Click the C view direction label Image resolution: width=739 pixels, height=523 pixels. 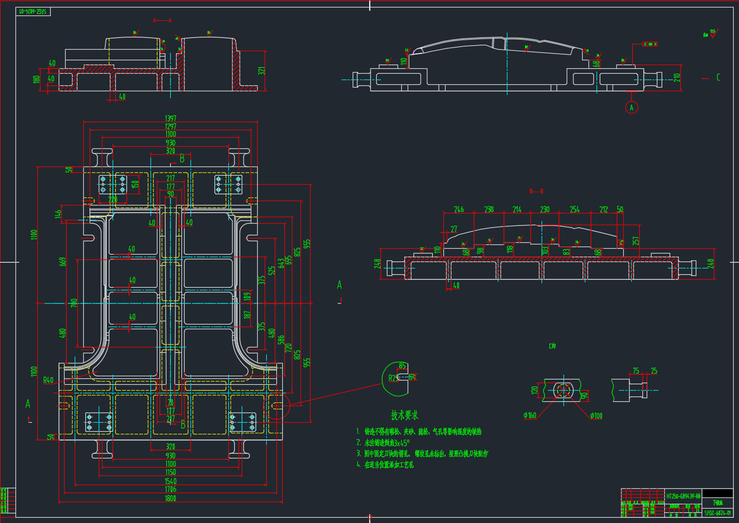(x=718, y=77)
